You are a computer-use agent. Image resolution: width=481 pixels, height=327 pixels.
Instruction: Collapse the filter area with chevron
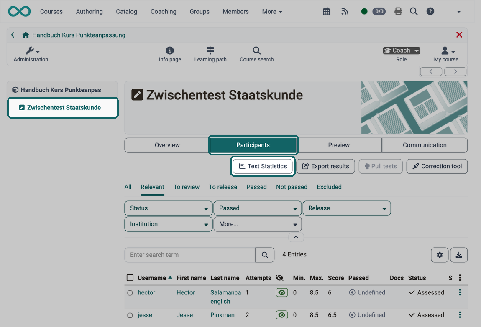296,237
